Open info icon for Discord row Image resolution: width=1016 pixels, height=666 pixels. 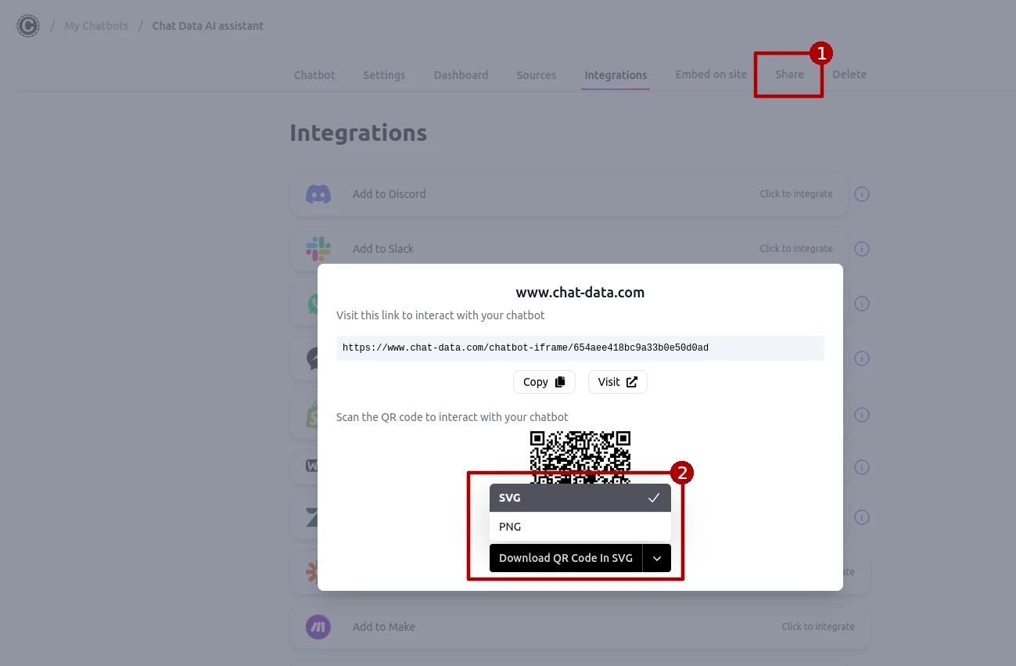point(862,194)
